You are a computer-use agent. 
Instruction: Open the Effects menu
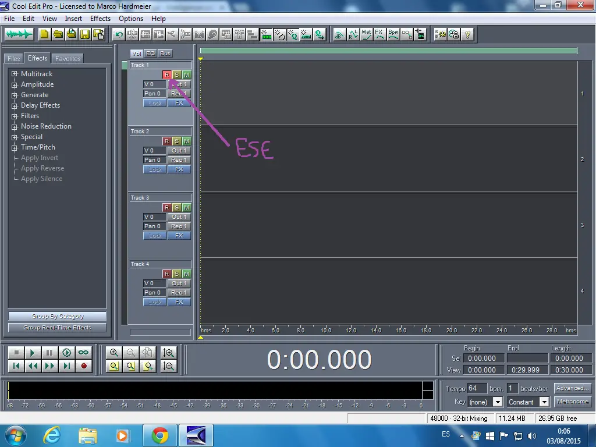100,19
